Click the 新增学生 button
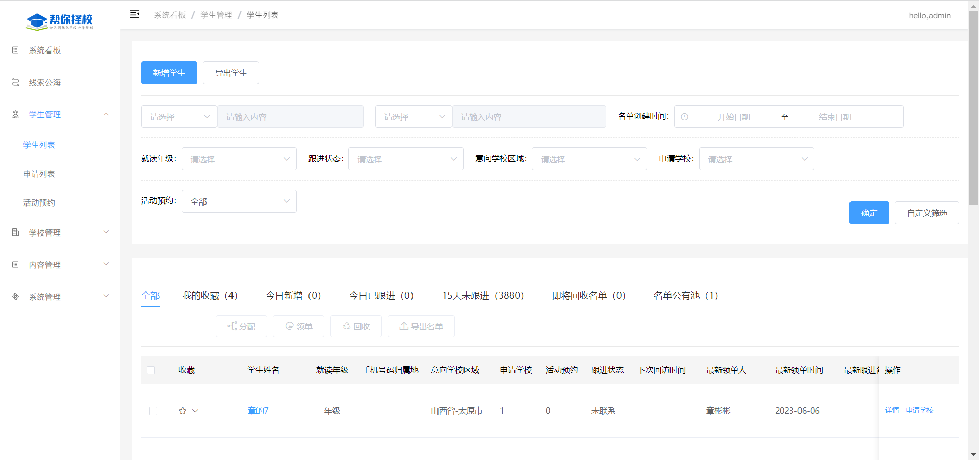Screen dimensions: 979x460 pos(169,73)
